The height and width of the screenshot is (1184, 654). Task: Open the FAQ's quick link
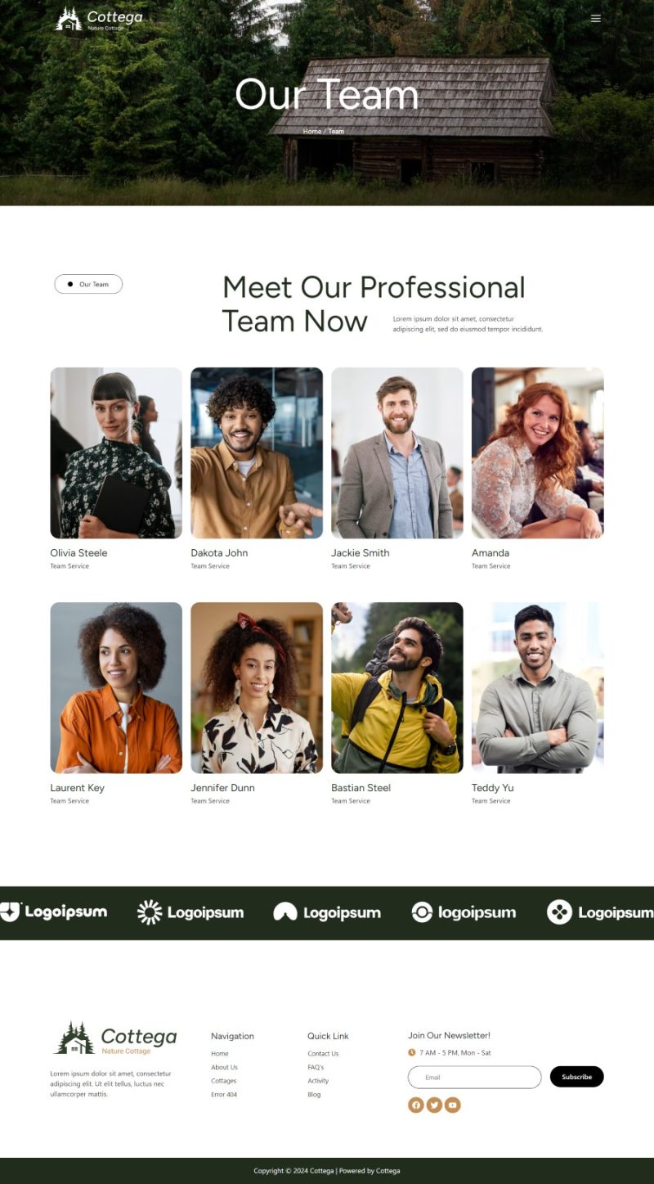pyautogui.click(x=316, y=1067)
